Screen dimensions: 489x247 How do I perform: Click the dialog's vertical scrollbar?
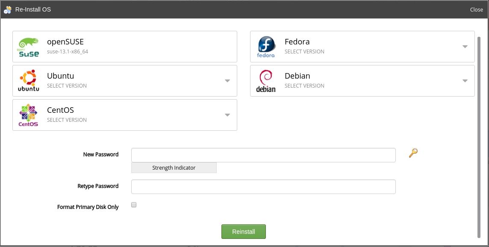pyautogui.click(x=479, y=137)
